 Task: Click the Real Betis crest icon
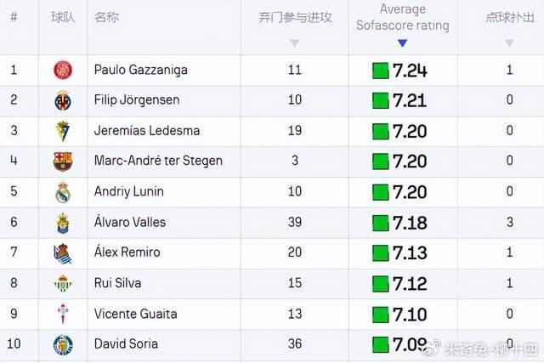(x=63, y=283)
